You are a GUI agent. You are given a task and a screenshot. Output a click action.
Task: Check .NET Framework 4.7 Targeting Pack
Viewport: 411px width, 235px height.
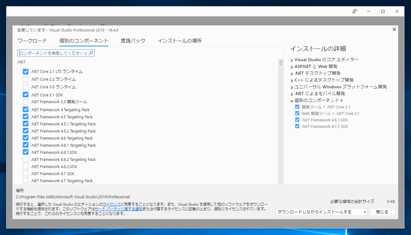[x=25, y=180]
